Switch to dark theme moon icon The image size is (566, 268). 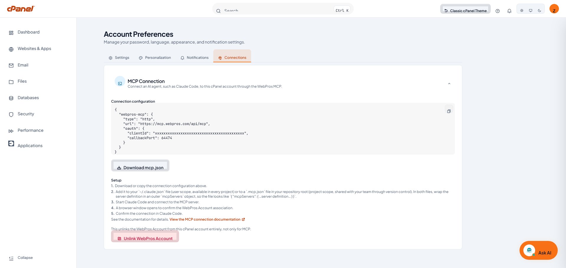coord(539,11)
